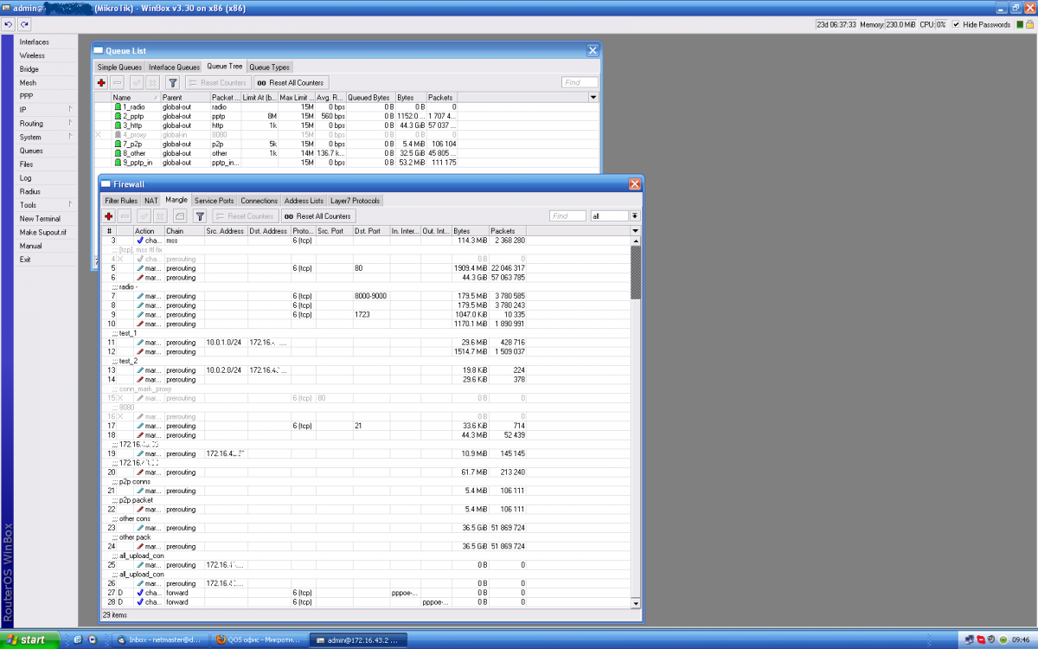Open the Queue List column selector dropdown

pos(593,98)
